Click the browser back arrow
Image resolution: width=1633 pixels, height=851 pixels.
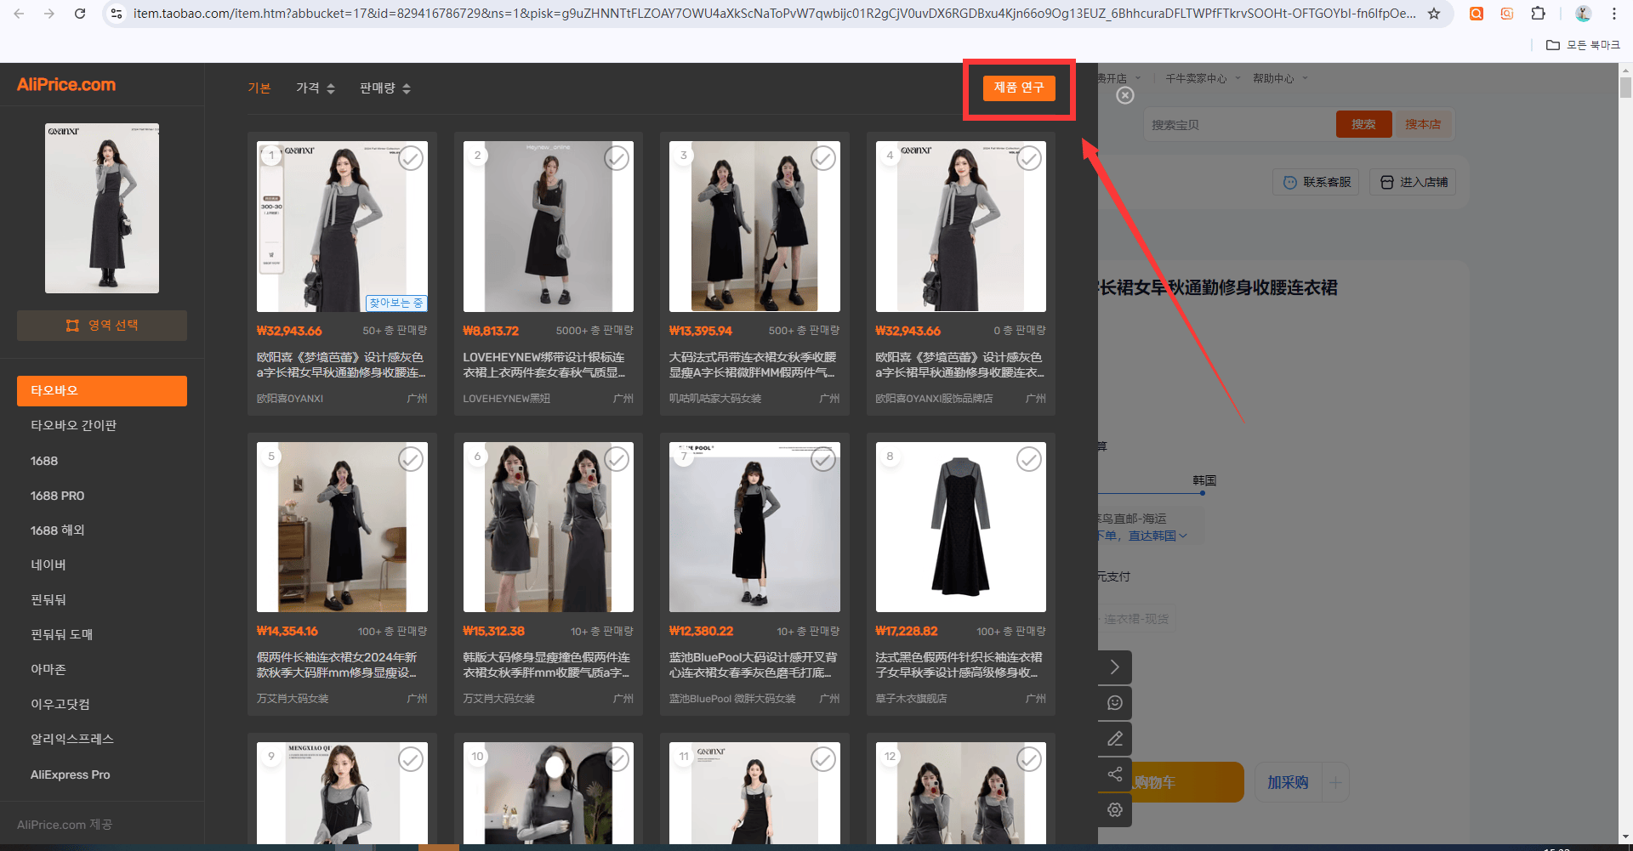coord(19,14)
